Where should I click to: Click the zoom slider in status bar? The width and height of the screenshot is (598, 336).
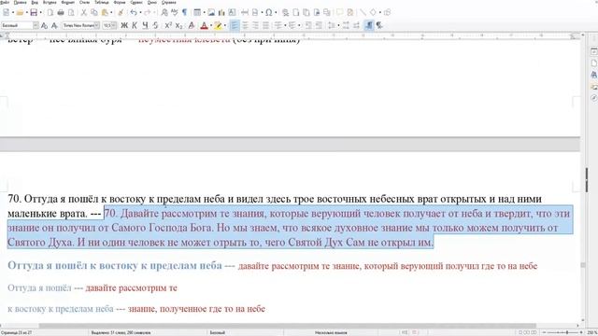point(562,332)
